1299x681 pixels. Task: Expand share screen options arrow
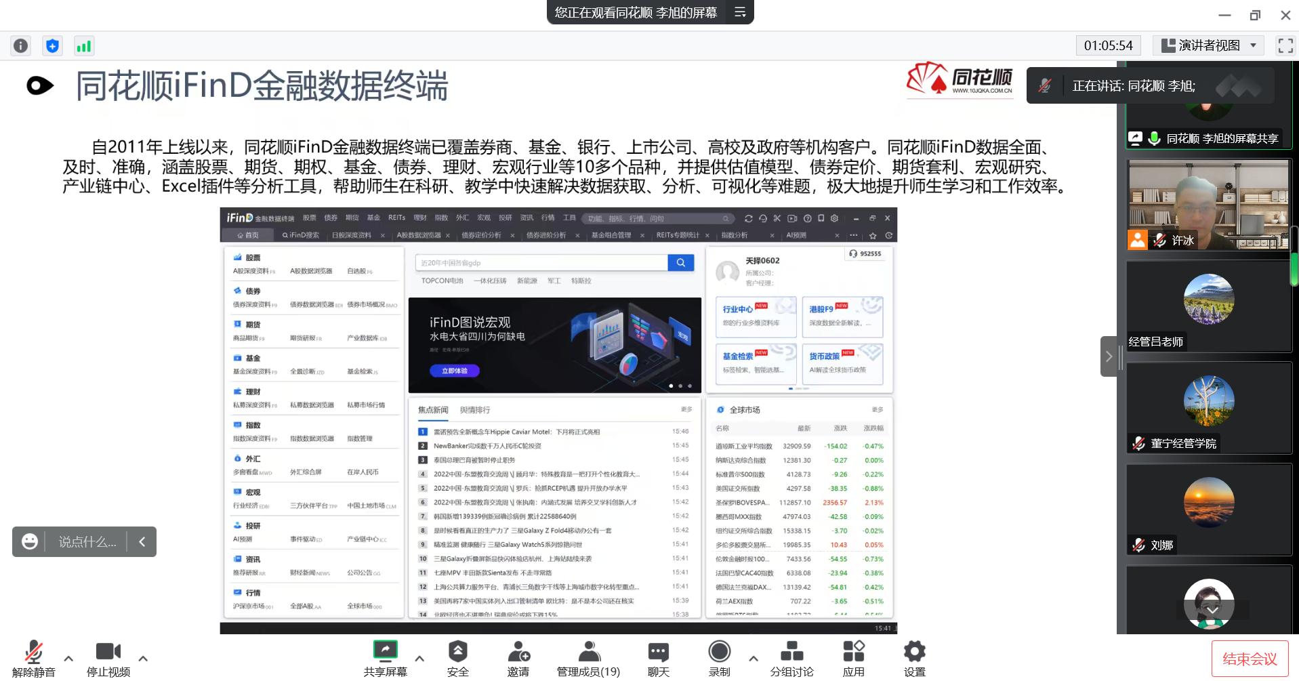419,658
